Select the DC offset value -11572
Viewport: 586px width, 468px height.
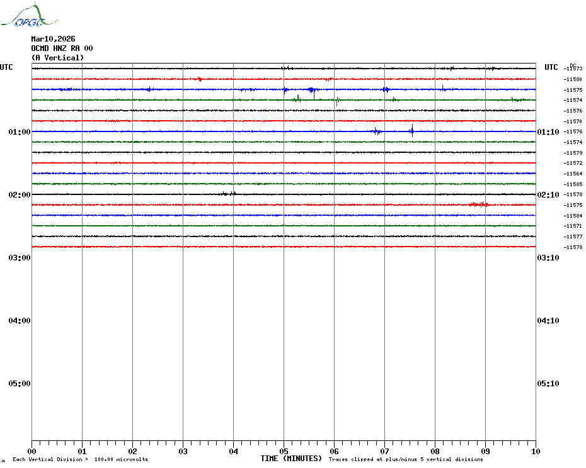[573, 163]
